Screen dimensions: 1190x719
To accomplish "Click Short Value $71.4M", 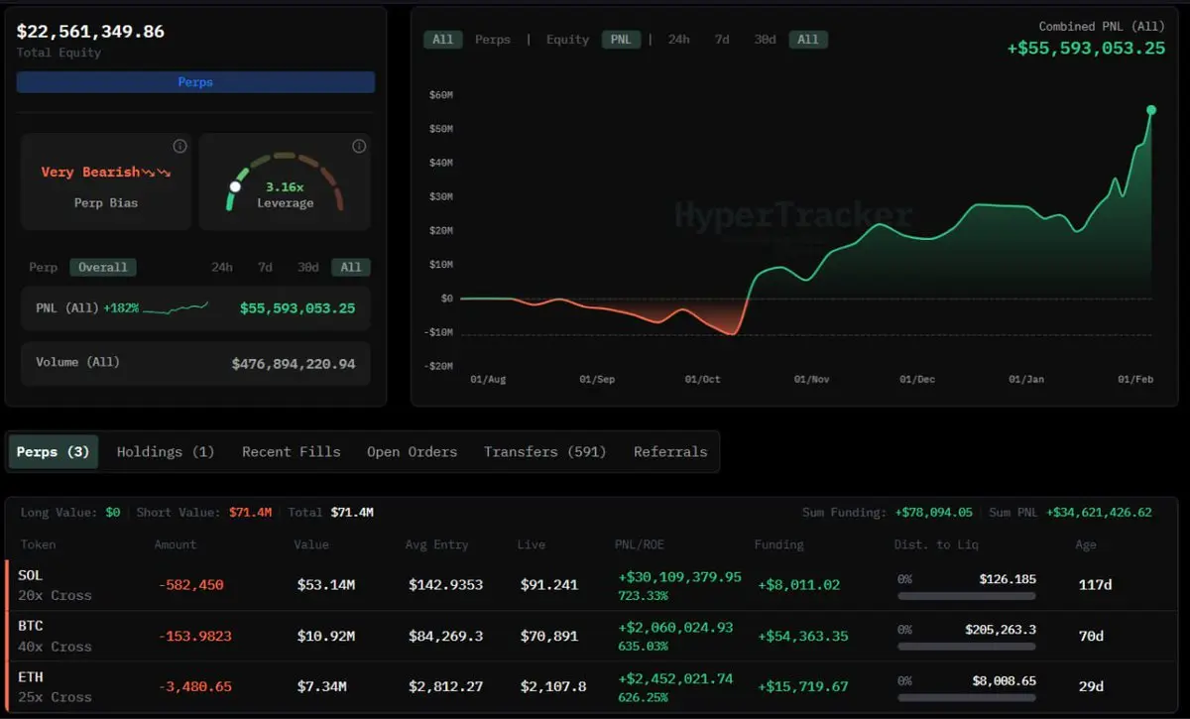I will 250,513.
